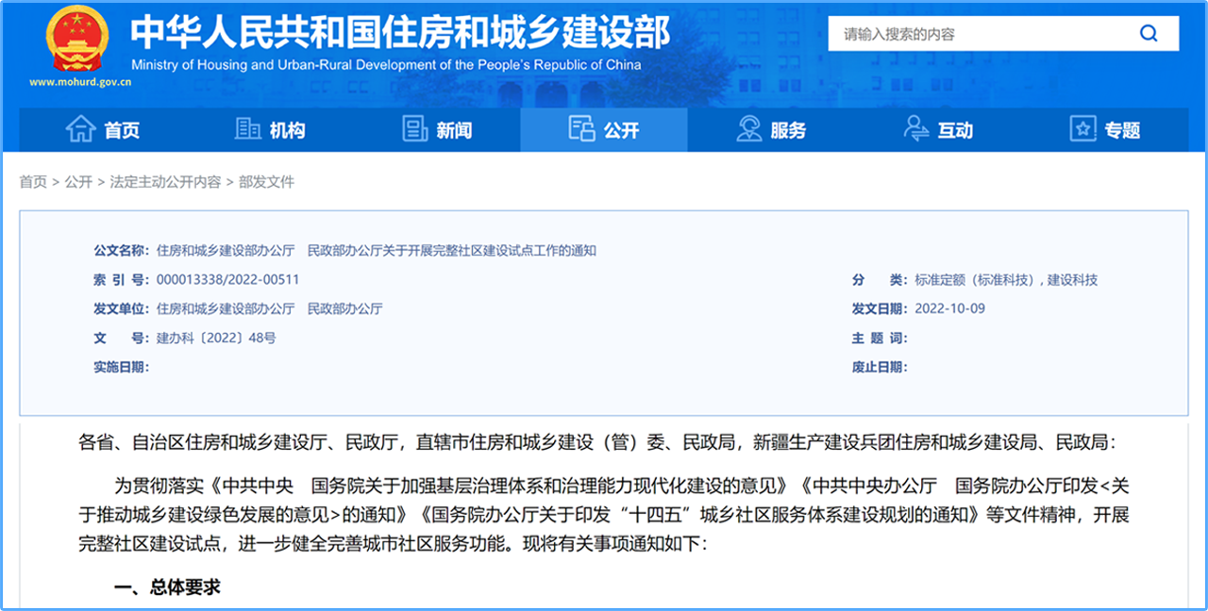Navigate to 部发文件 breadcrumb link
The height and width of the screenshot is (611, 1208).
pos(266,182)
